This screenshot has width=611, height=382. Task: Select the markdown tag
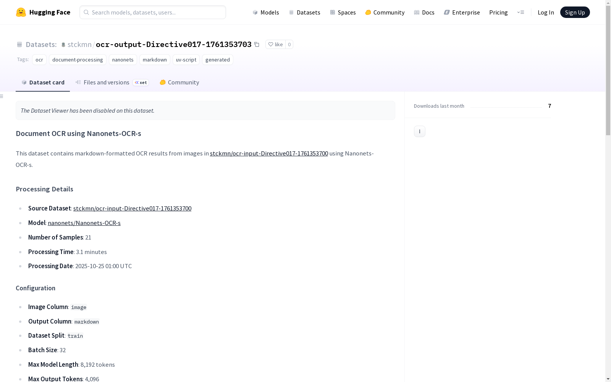tap(155, 60)
